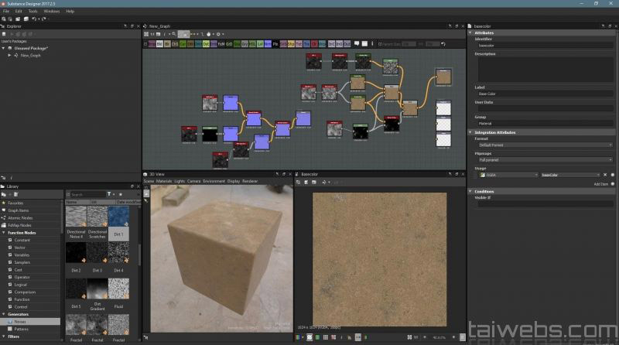Click the move arrows icon in 2D view toolbar
619x345 pixels.
pos(324,182)
